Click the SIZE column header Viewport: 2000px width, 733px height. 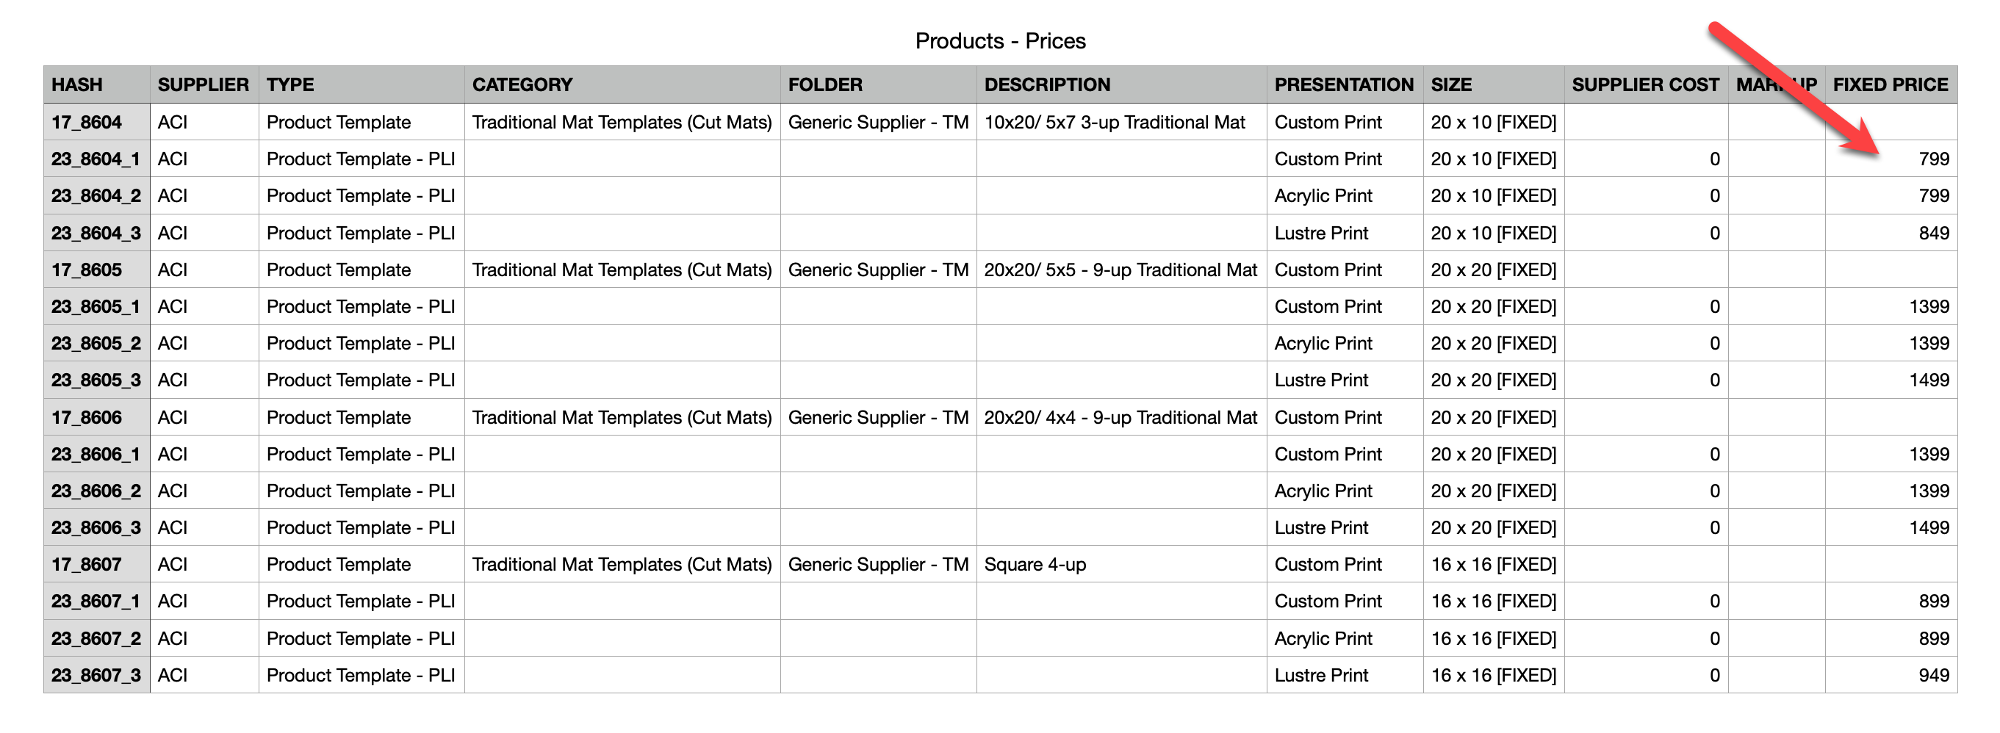click(1450, 84)
